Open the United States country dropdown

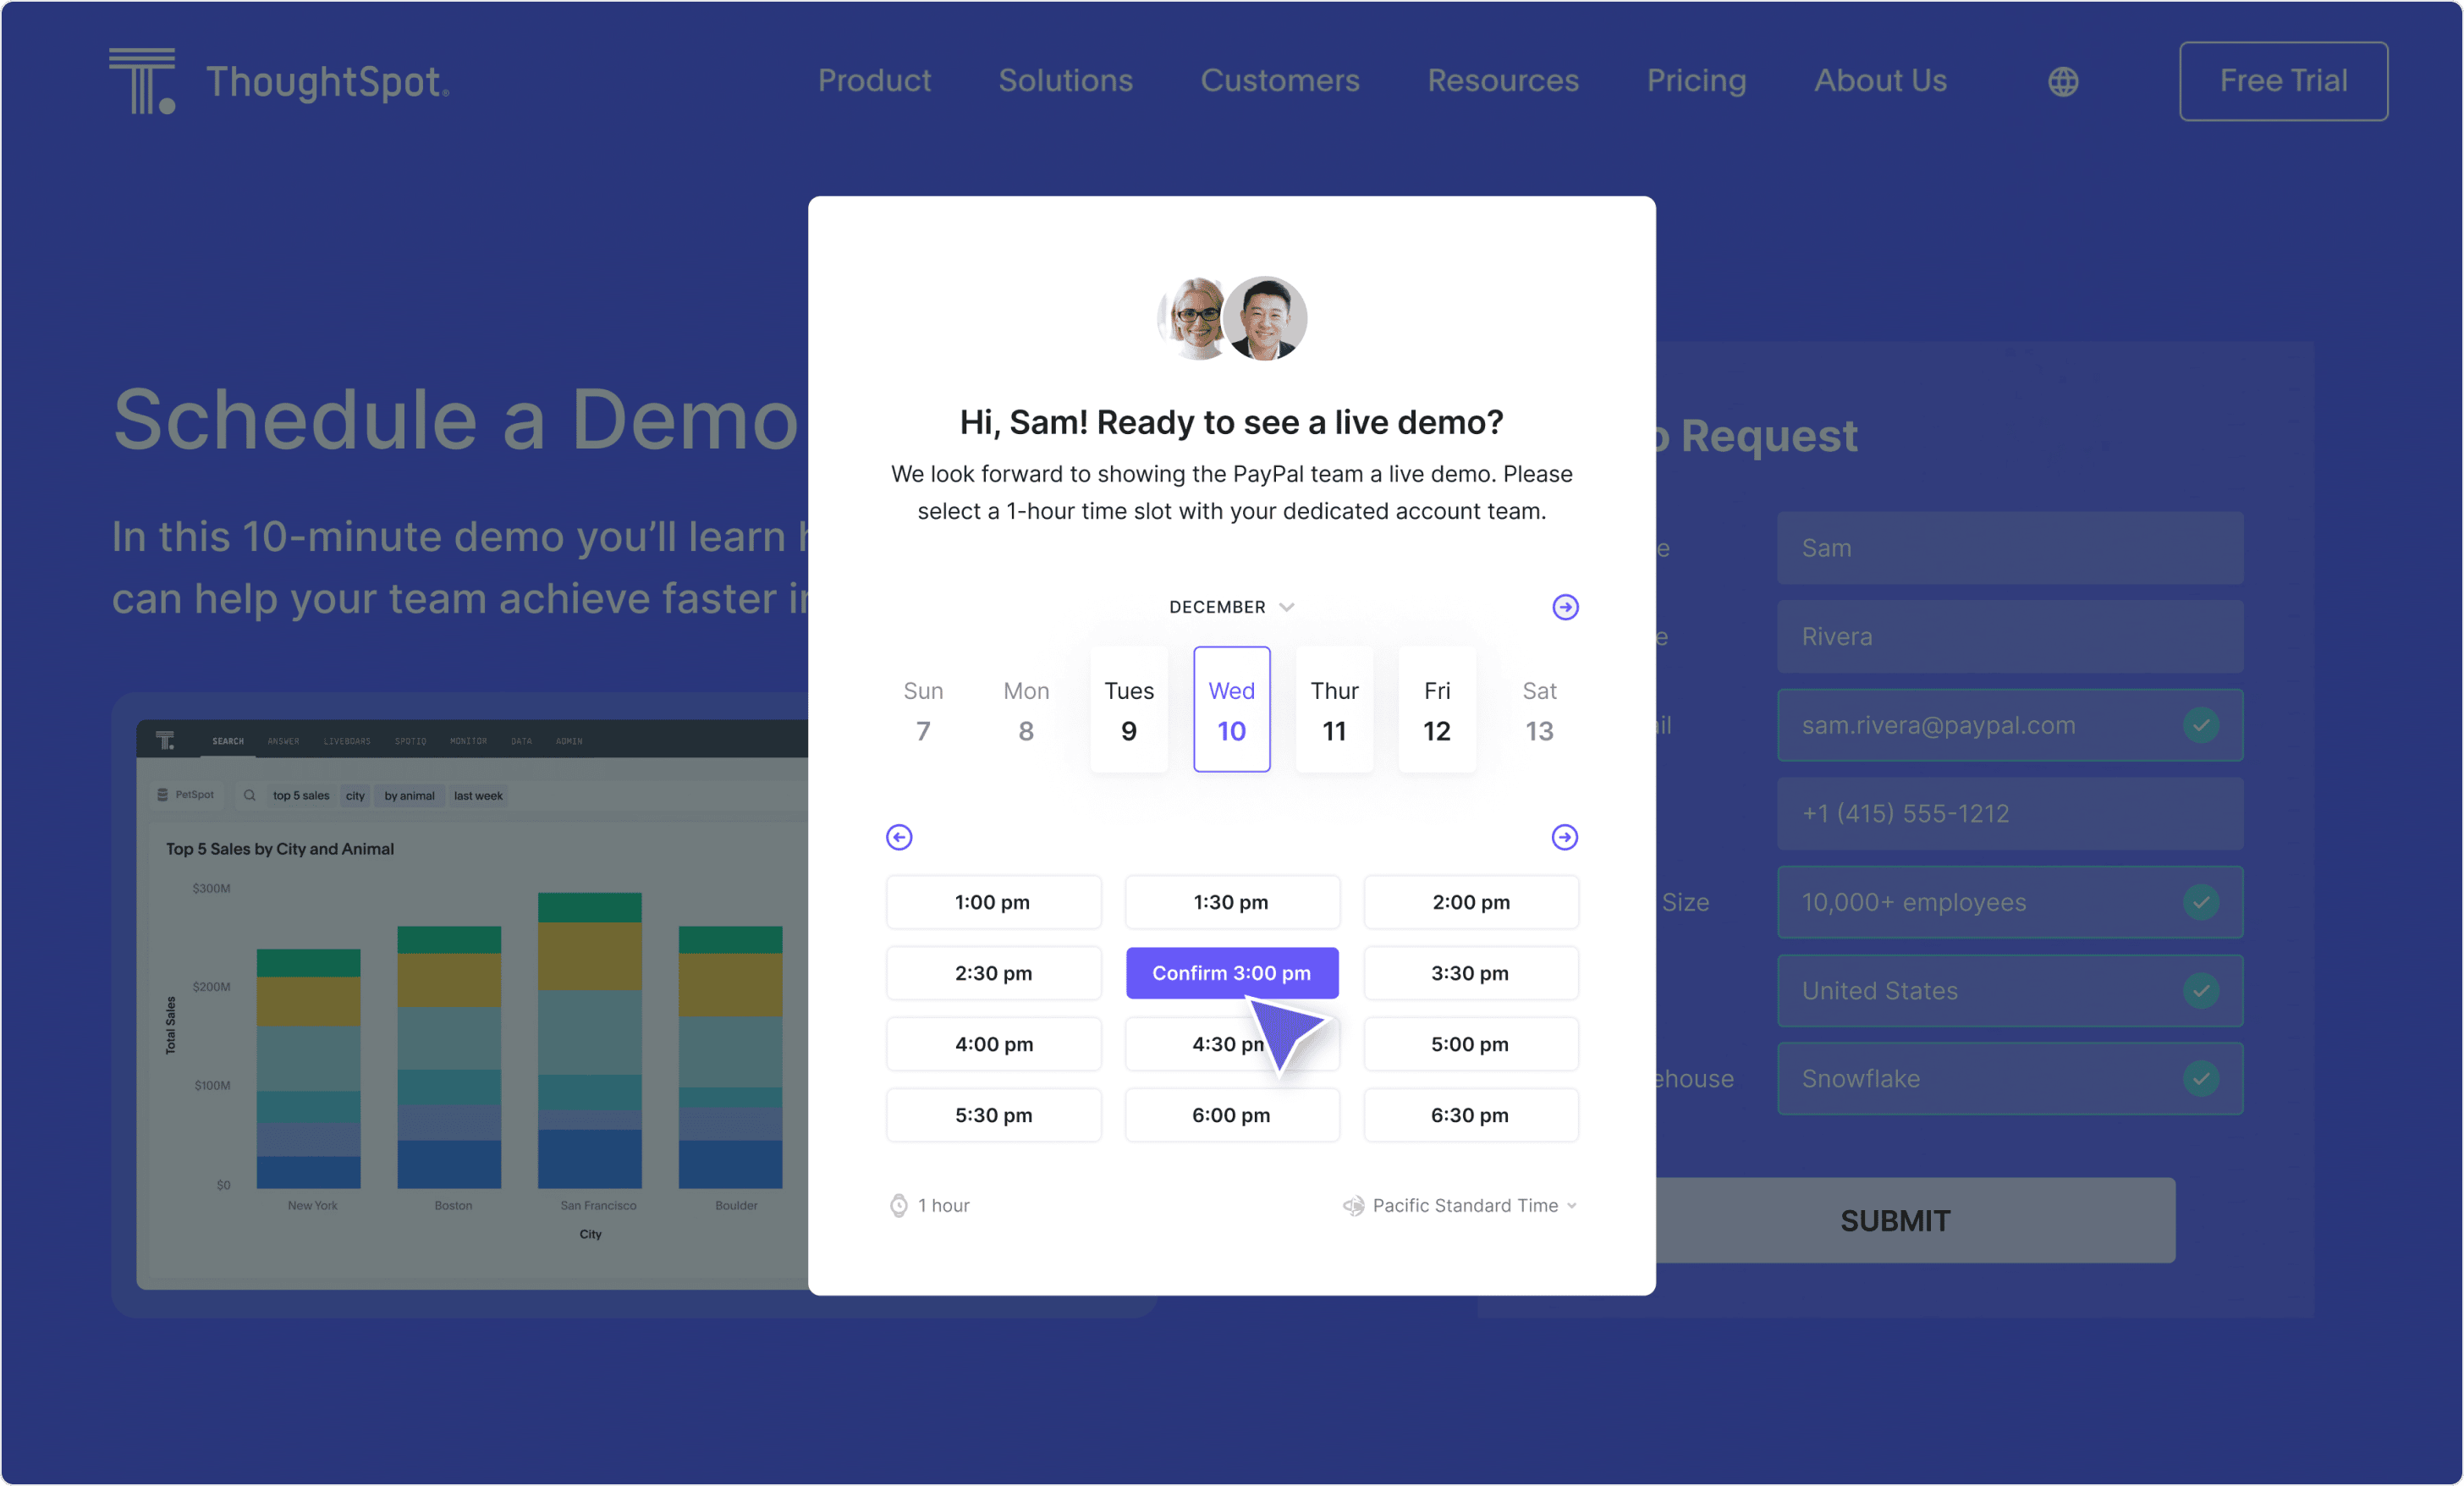(2010, 991)
